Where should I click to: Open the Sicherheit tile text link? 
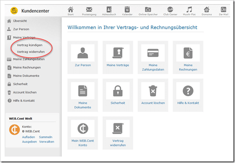coord(118,103)
